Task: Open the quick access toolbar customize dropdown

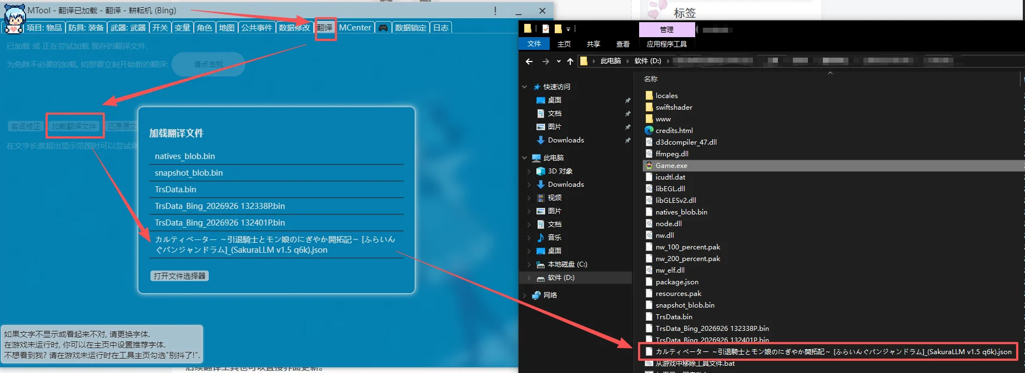Action: coord(568,29)
